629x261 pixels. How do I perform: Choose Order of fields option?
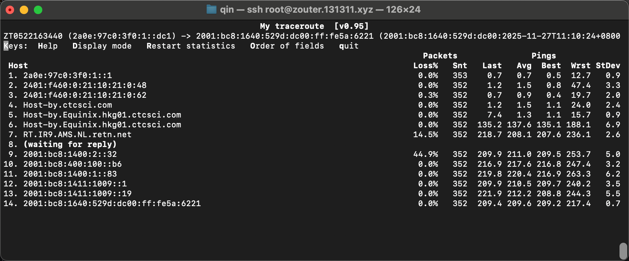click(x=287, y=46)
